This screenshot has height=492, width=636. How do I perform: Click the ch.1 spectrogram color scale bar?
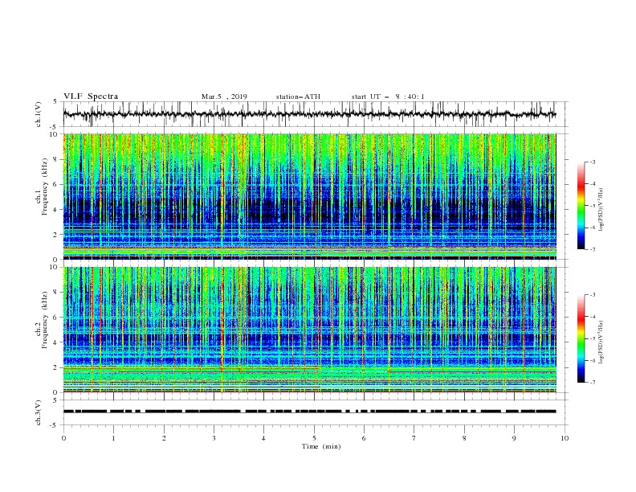[581, 206]
